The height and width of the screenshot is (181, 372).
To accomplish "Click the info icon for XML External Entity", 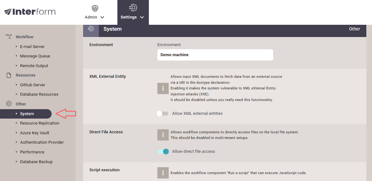I will pos(163,88).
